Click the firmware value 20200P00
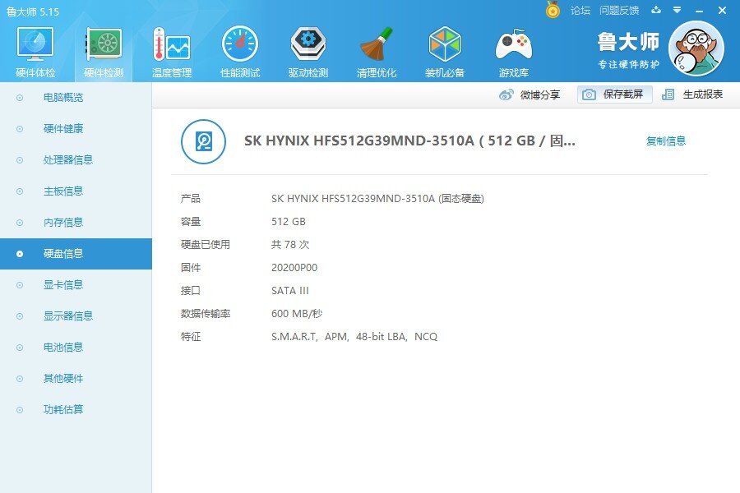740x493 pixels. point(294,268)
